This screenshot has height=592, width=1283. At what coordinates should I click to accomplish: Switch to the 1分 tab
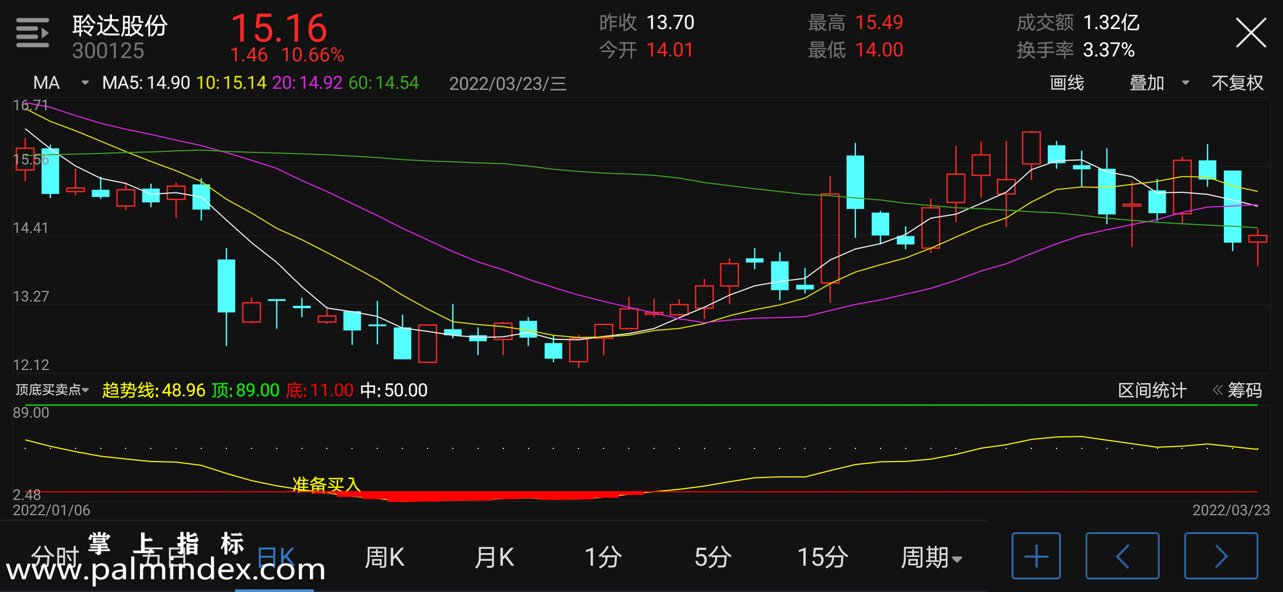point(603,557)
